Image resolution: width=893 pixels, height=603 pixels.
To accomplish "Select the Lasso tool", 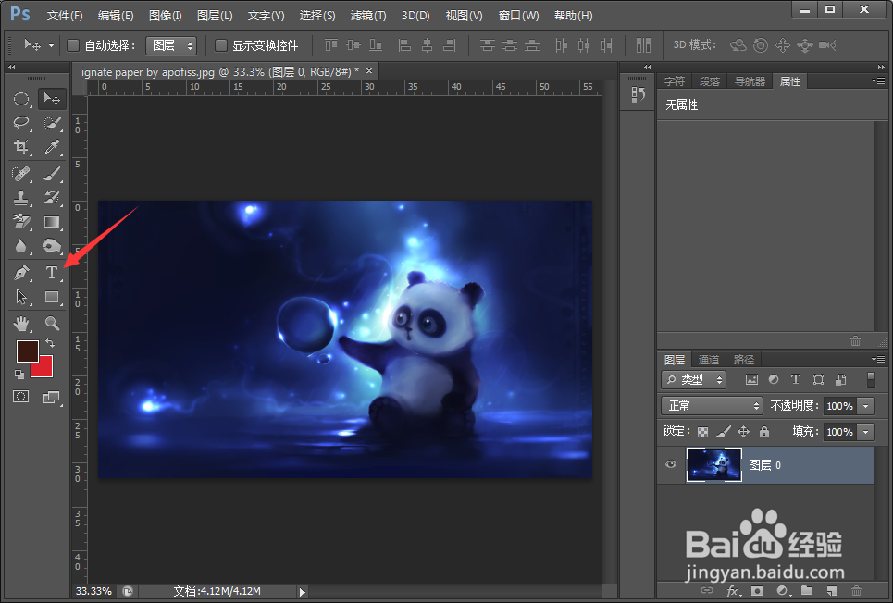I will [x=21, y=122].
